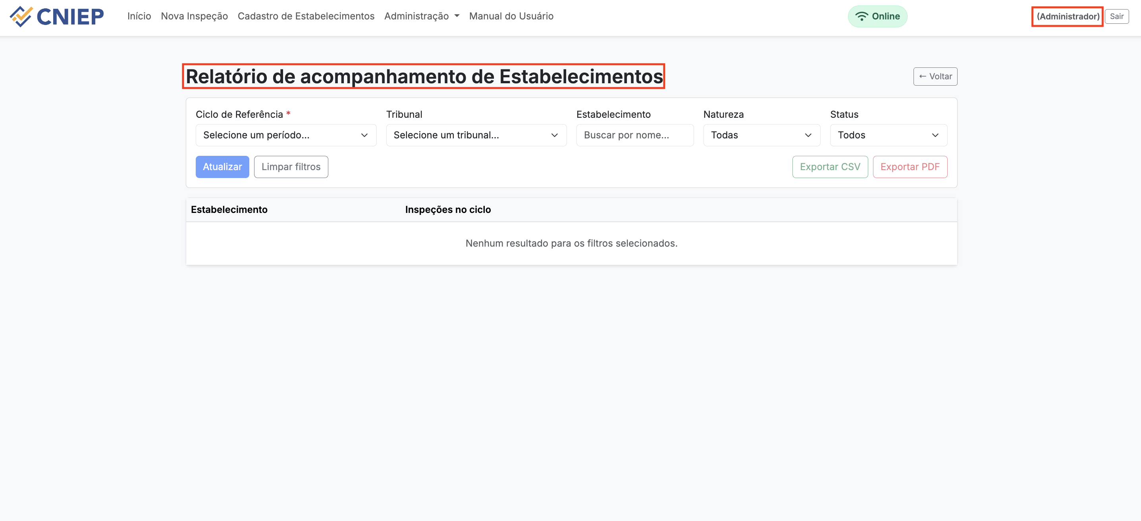Open the Ciclo de Referência period selector
The image size is (1141, 521).
click(x=286, y=135)
